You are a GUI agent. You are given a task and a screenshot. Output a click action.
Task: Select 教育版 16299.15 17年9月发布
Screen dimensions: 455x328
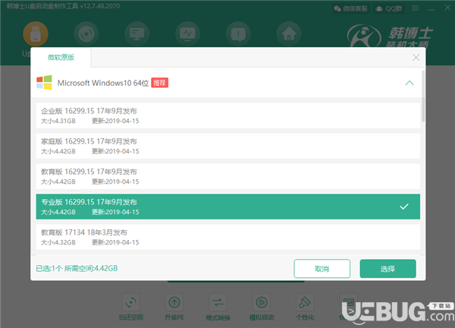coord(227,176)
